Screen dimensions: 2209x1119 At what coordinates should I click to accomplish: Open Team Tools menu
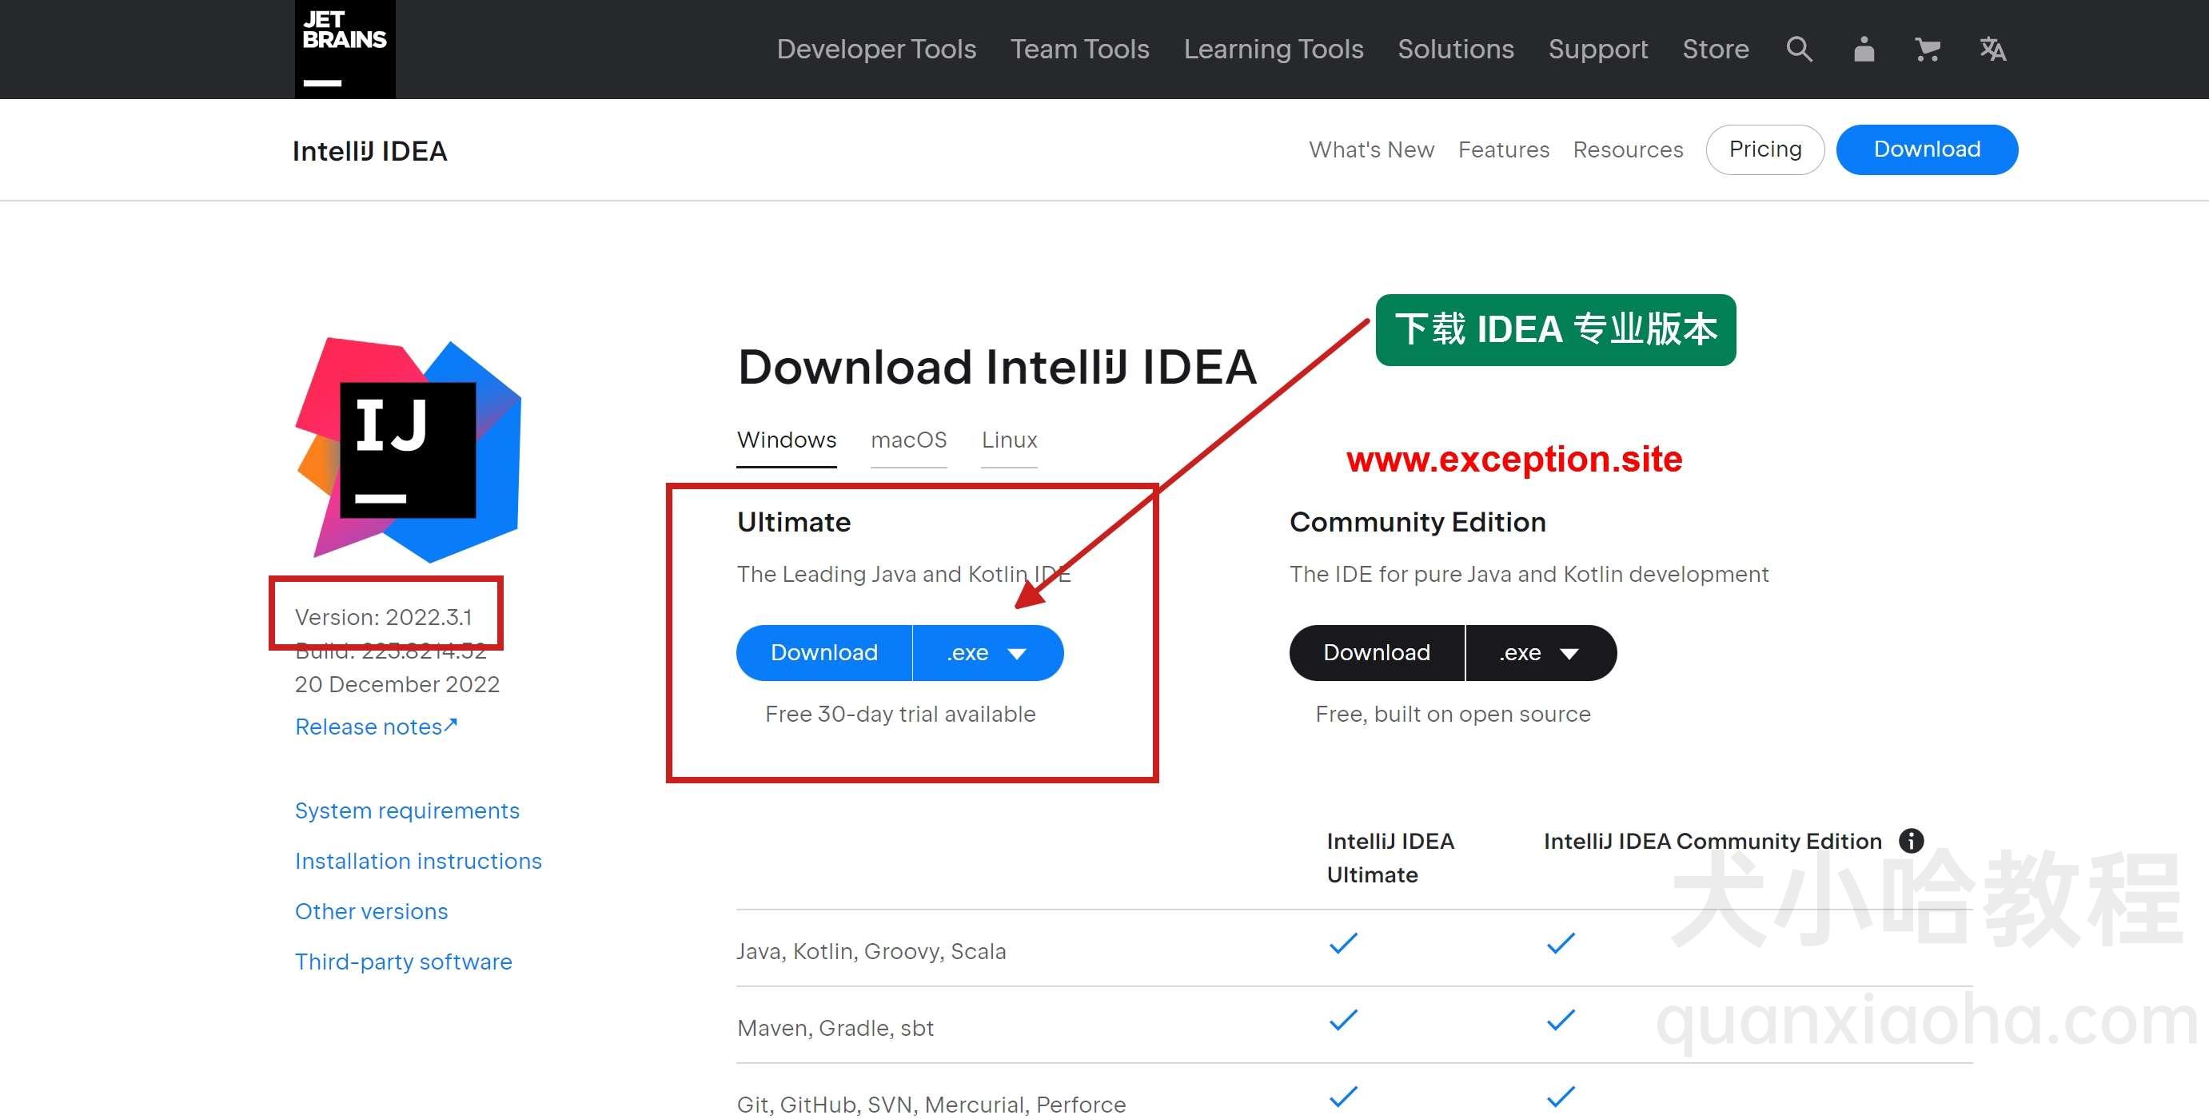(1079, 49)
